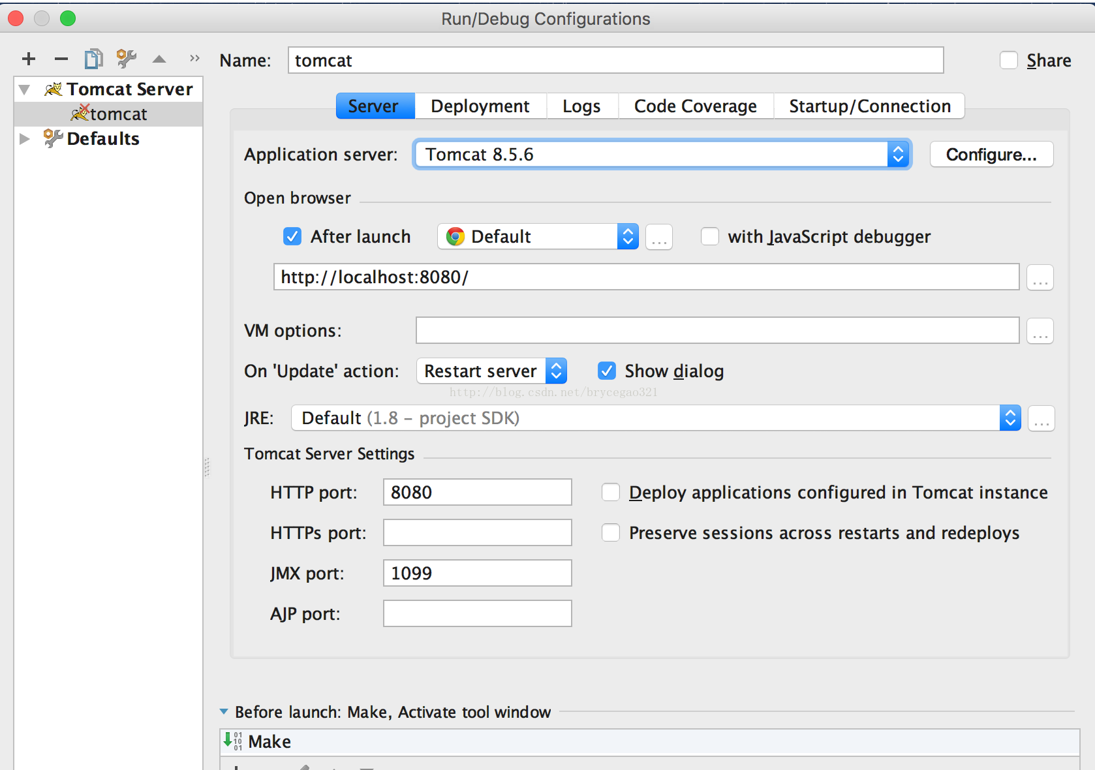Screen dimensions: 1095x770
Task: Open the Default browser dropdown
Action: pyautogui.click(x=538, y=236)
